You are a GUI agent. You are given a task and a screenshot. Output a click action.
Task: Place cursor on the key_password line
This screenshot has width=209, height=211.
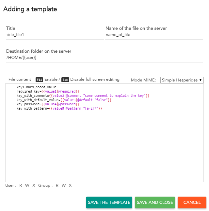(x=48, y=104)
